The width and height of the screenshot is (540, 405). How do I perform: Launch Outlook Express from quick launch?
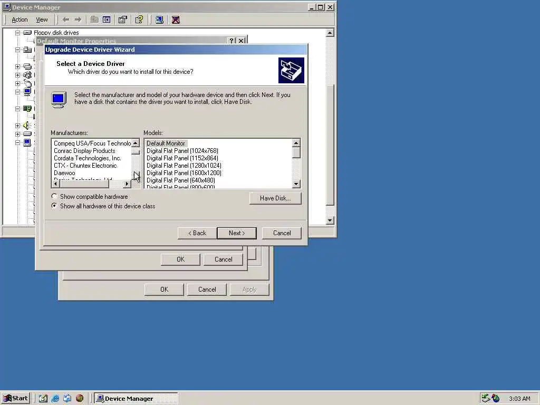67,399
